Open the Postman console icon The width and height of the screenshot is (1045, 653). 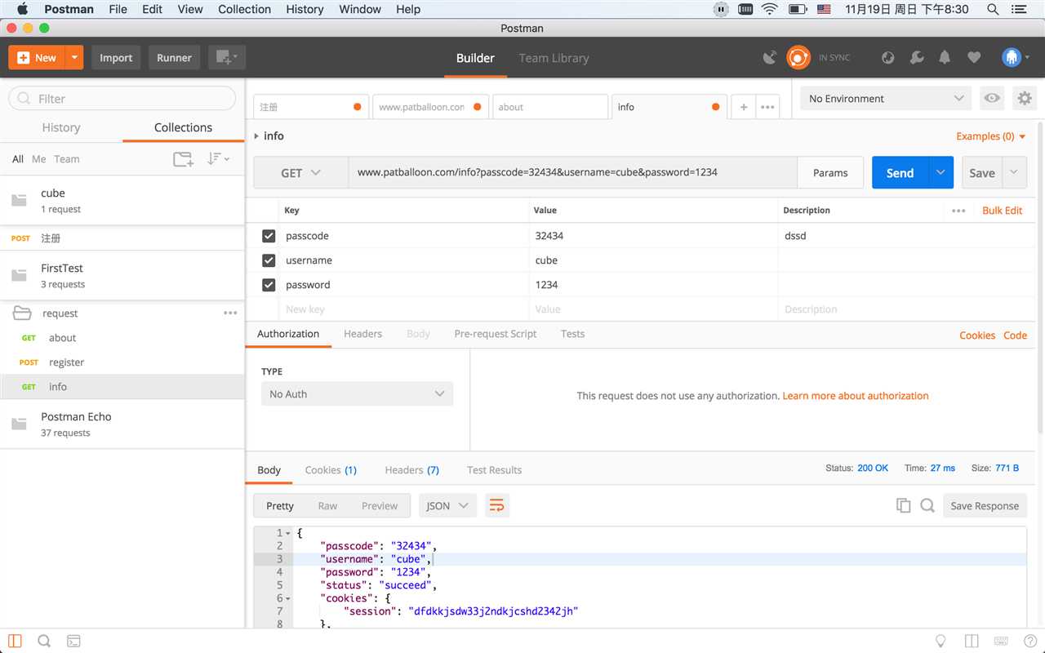[73, 641]
